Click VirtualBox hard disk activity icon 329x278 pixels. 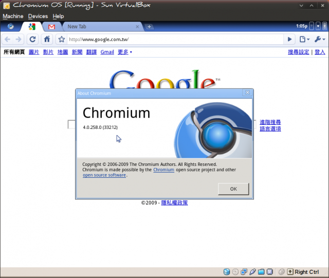tap(227, 272)
